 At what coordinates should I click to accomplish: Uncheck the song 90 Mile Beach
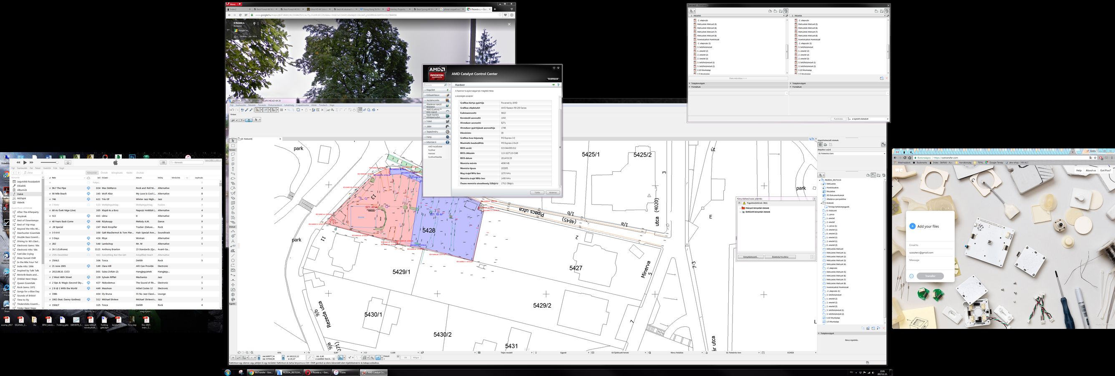[50, 194]
